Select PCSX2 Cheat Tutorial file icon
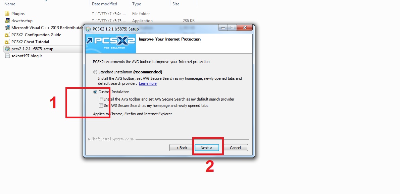Image resolution: width=400 pixels, height=194 pixels. [7, 42]
